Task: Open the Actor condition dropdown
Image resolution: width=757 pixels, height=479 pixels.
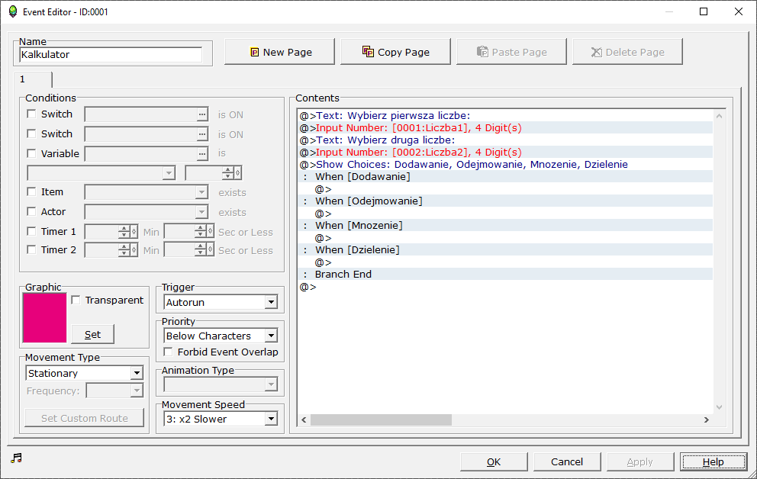Action: click(x=147, y=212)
